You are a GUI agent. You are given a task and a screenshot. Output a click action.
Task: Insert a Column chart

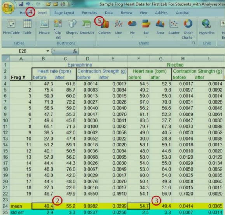pyautogui.click(x=105, y=29)
